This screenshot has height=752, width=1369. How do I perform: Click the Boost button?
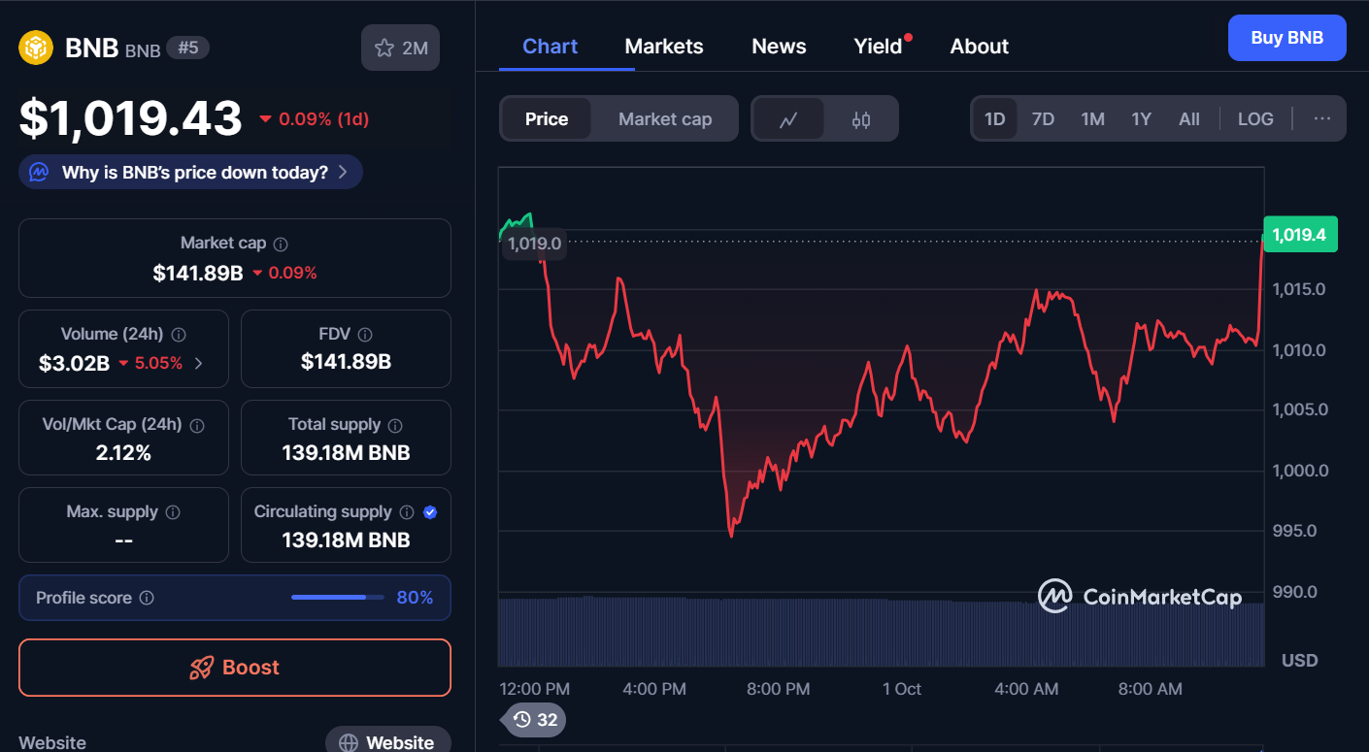pos(235,668)
